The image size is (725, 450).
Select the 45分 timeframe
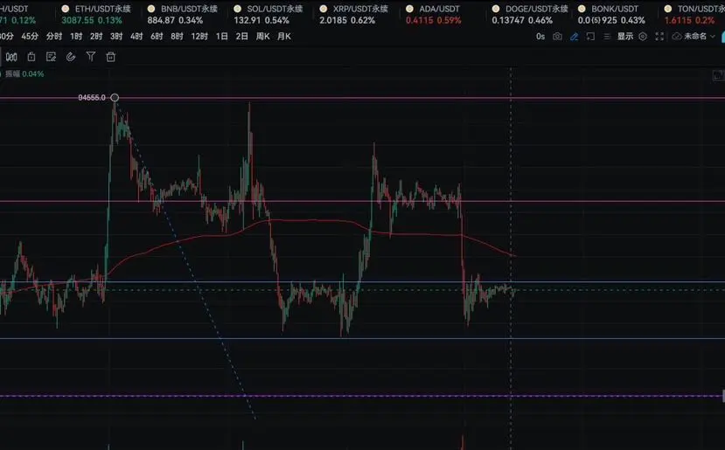point(30,37)
